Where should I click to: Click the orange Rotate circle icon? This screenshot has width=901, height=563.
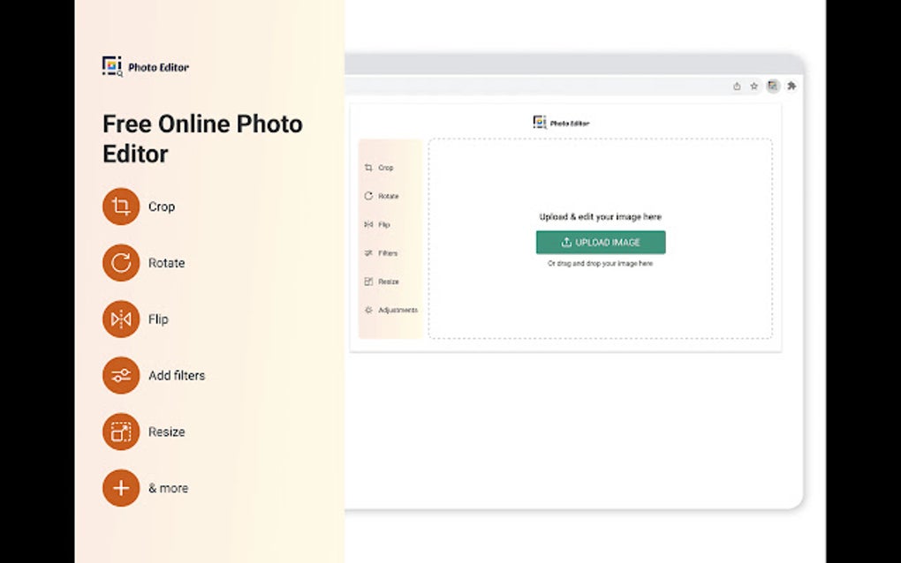(x=120, y=263)
